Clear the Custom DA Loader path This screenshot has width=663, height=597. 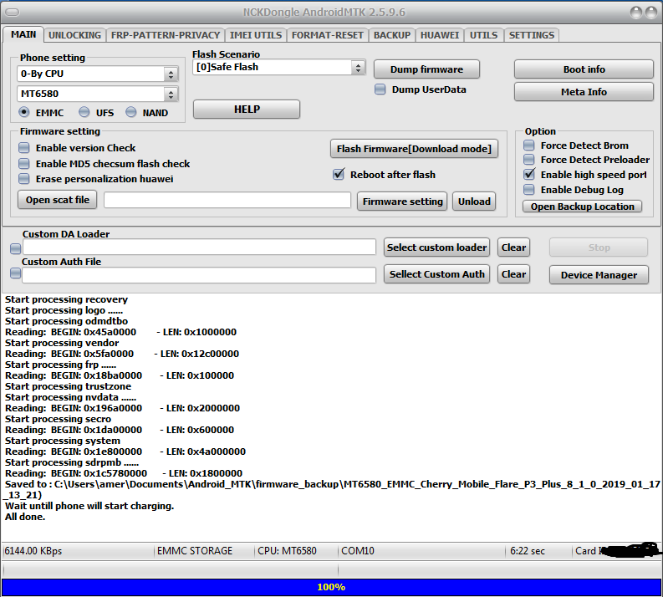tap(513, 247)
